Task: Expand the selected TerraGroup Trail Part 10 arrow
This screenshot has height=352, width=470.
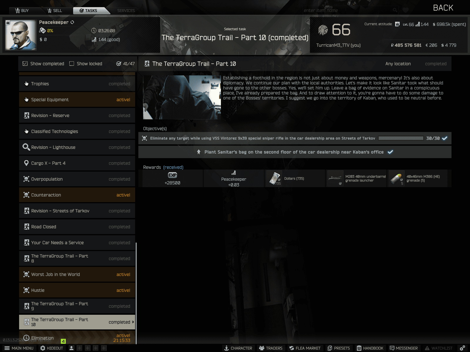Action: [133, 322]
